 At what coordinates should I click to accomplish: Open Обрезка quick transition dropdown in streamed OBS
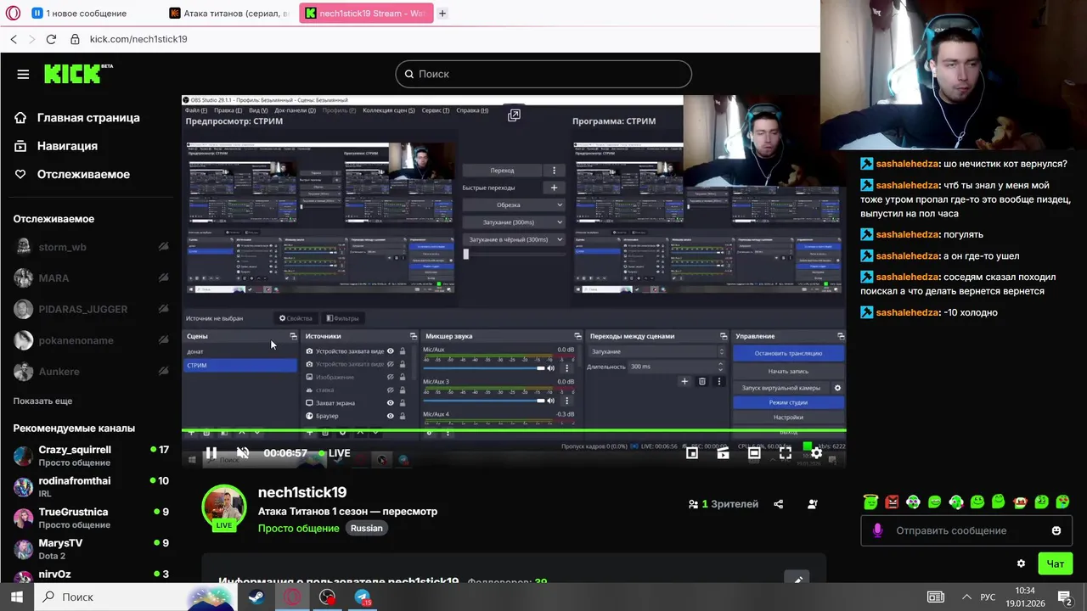point(513,205)
